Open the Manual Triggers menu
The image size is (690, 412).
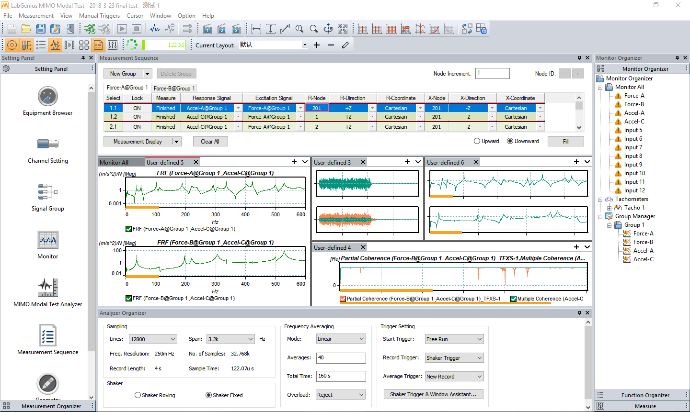[99, 16]
